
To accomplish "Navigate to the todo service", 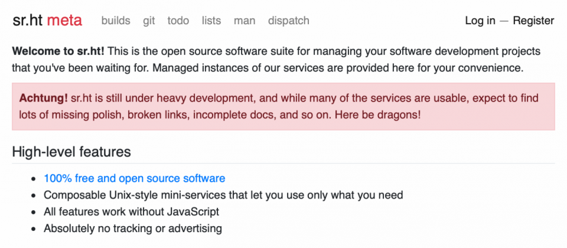I will (x=178, y=21).
